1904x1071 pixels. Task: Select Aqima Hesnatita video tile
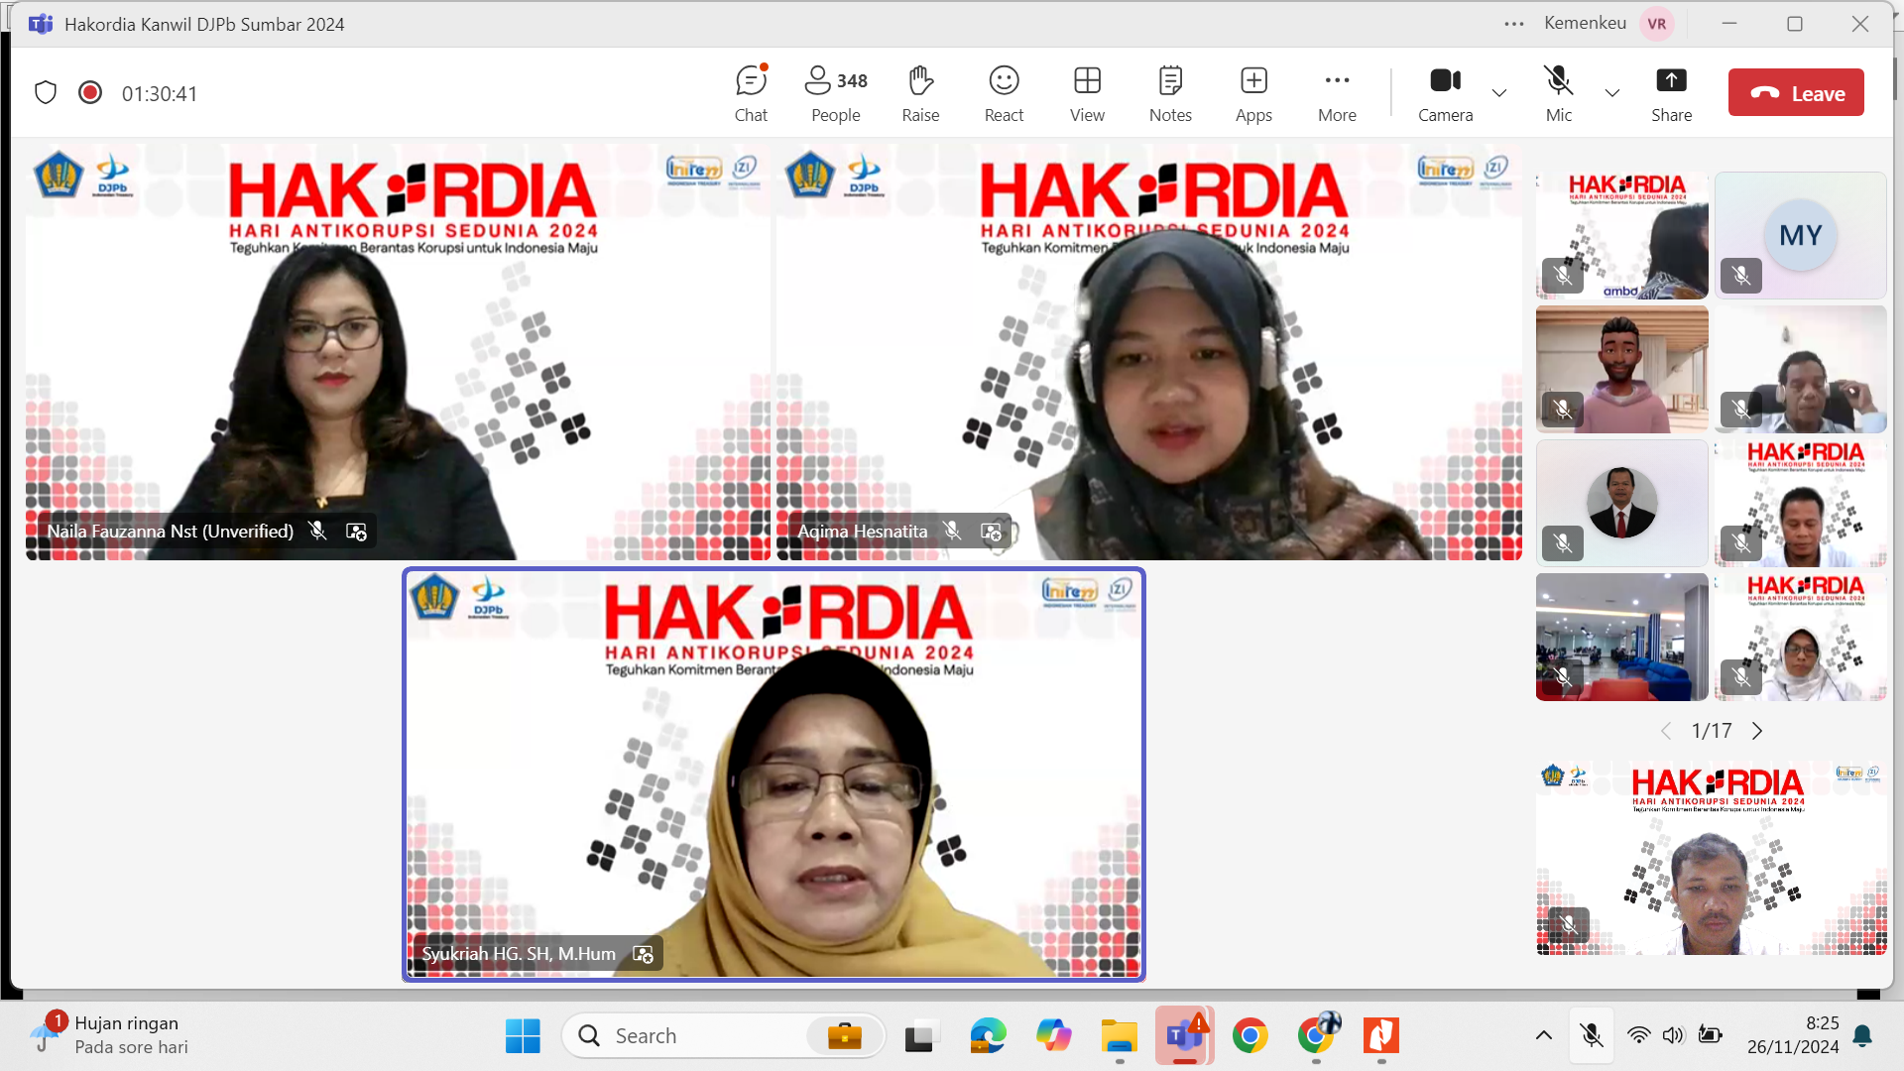pos(1149,353)
